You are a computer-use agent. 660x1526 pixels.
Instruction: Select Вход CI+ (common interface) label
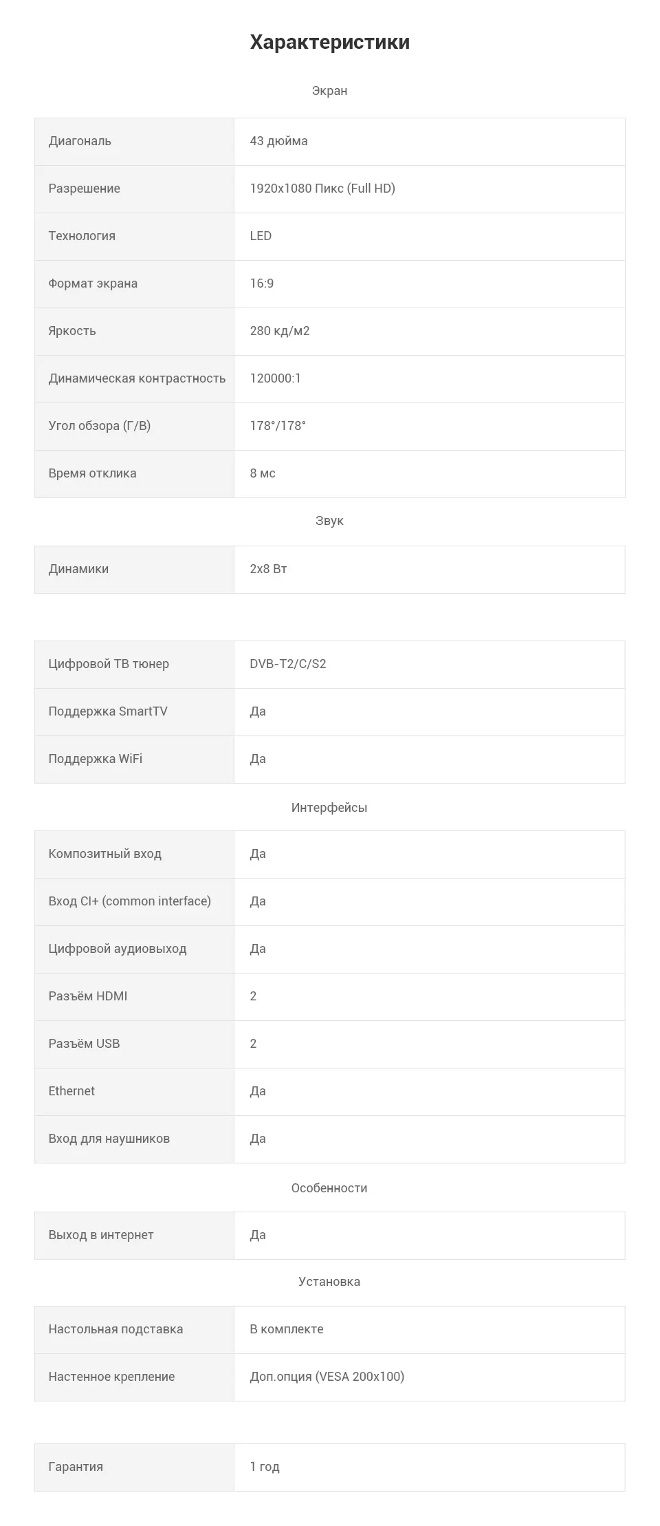point(130,901)
